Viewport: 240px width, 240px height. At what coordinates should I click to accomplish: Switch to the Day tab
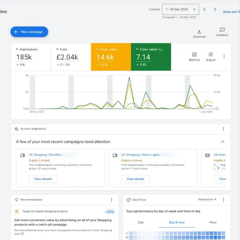[141, 222]
